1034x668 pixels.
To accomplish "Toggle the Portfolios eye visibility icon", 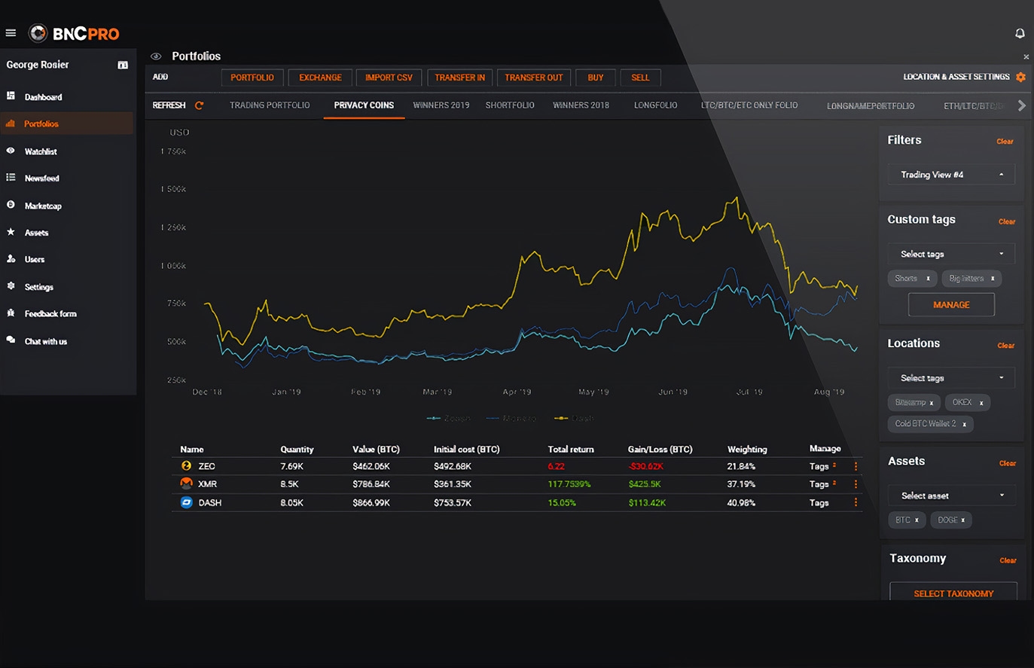I will click(157, 56).
